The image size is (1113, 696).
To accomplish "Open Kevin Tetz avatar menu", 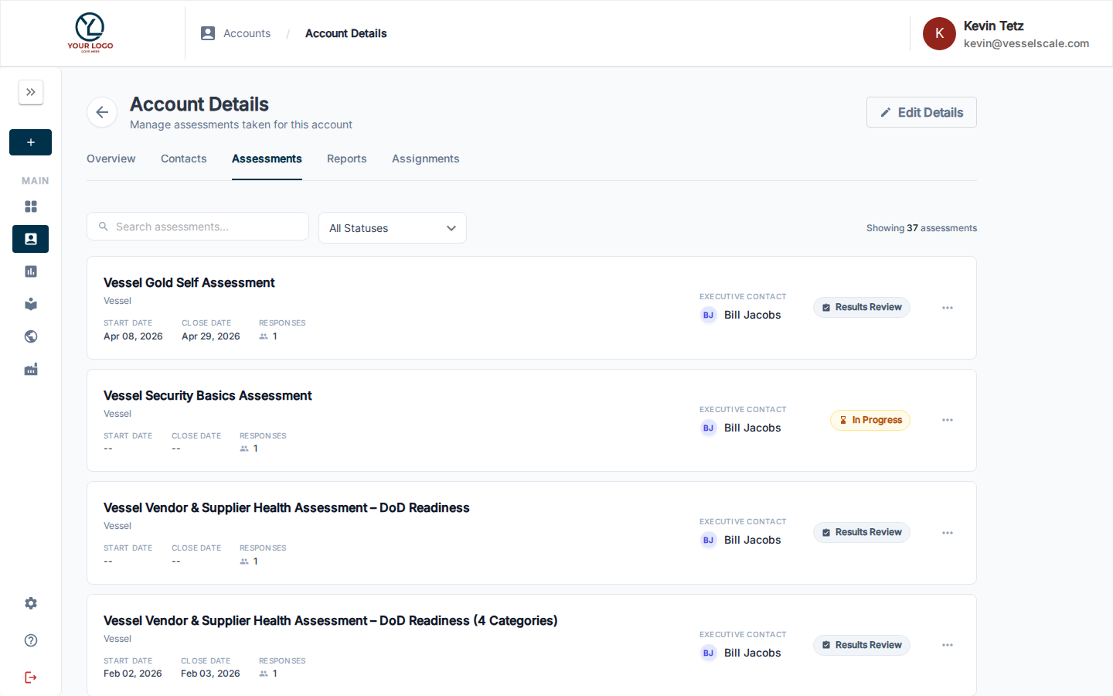I will tap(939, 33).
